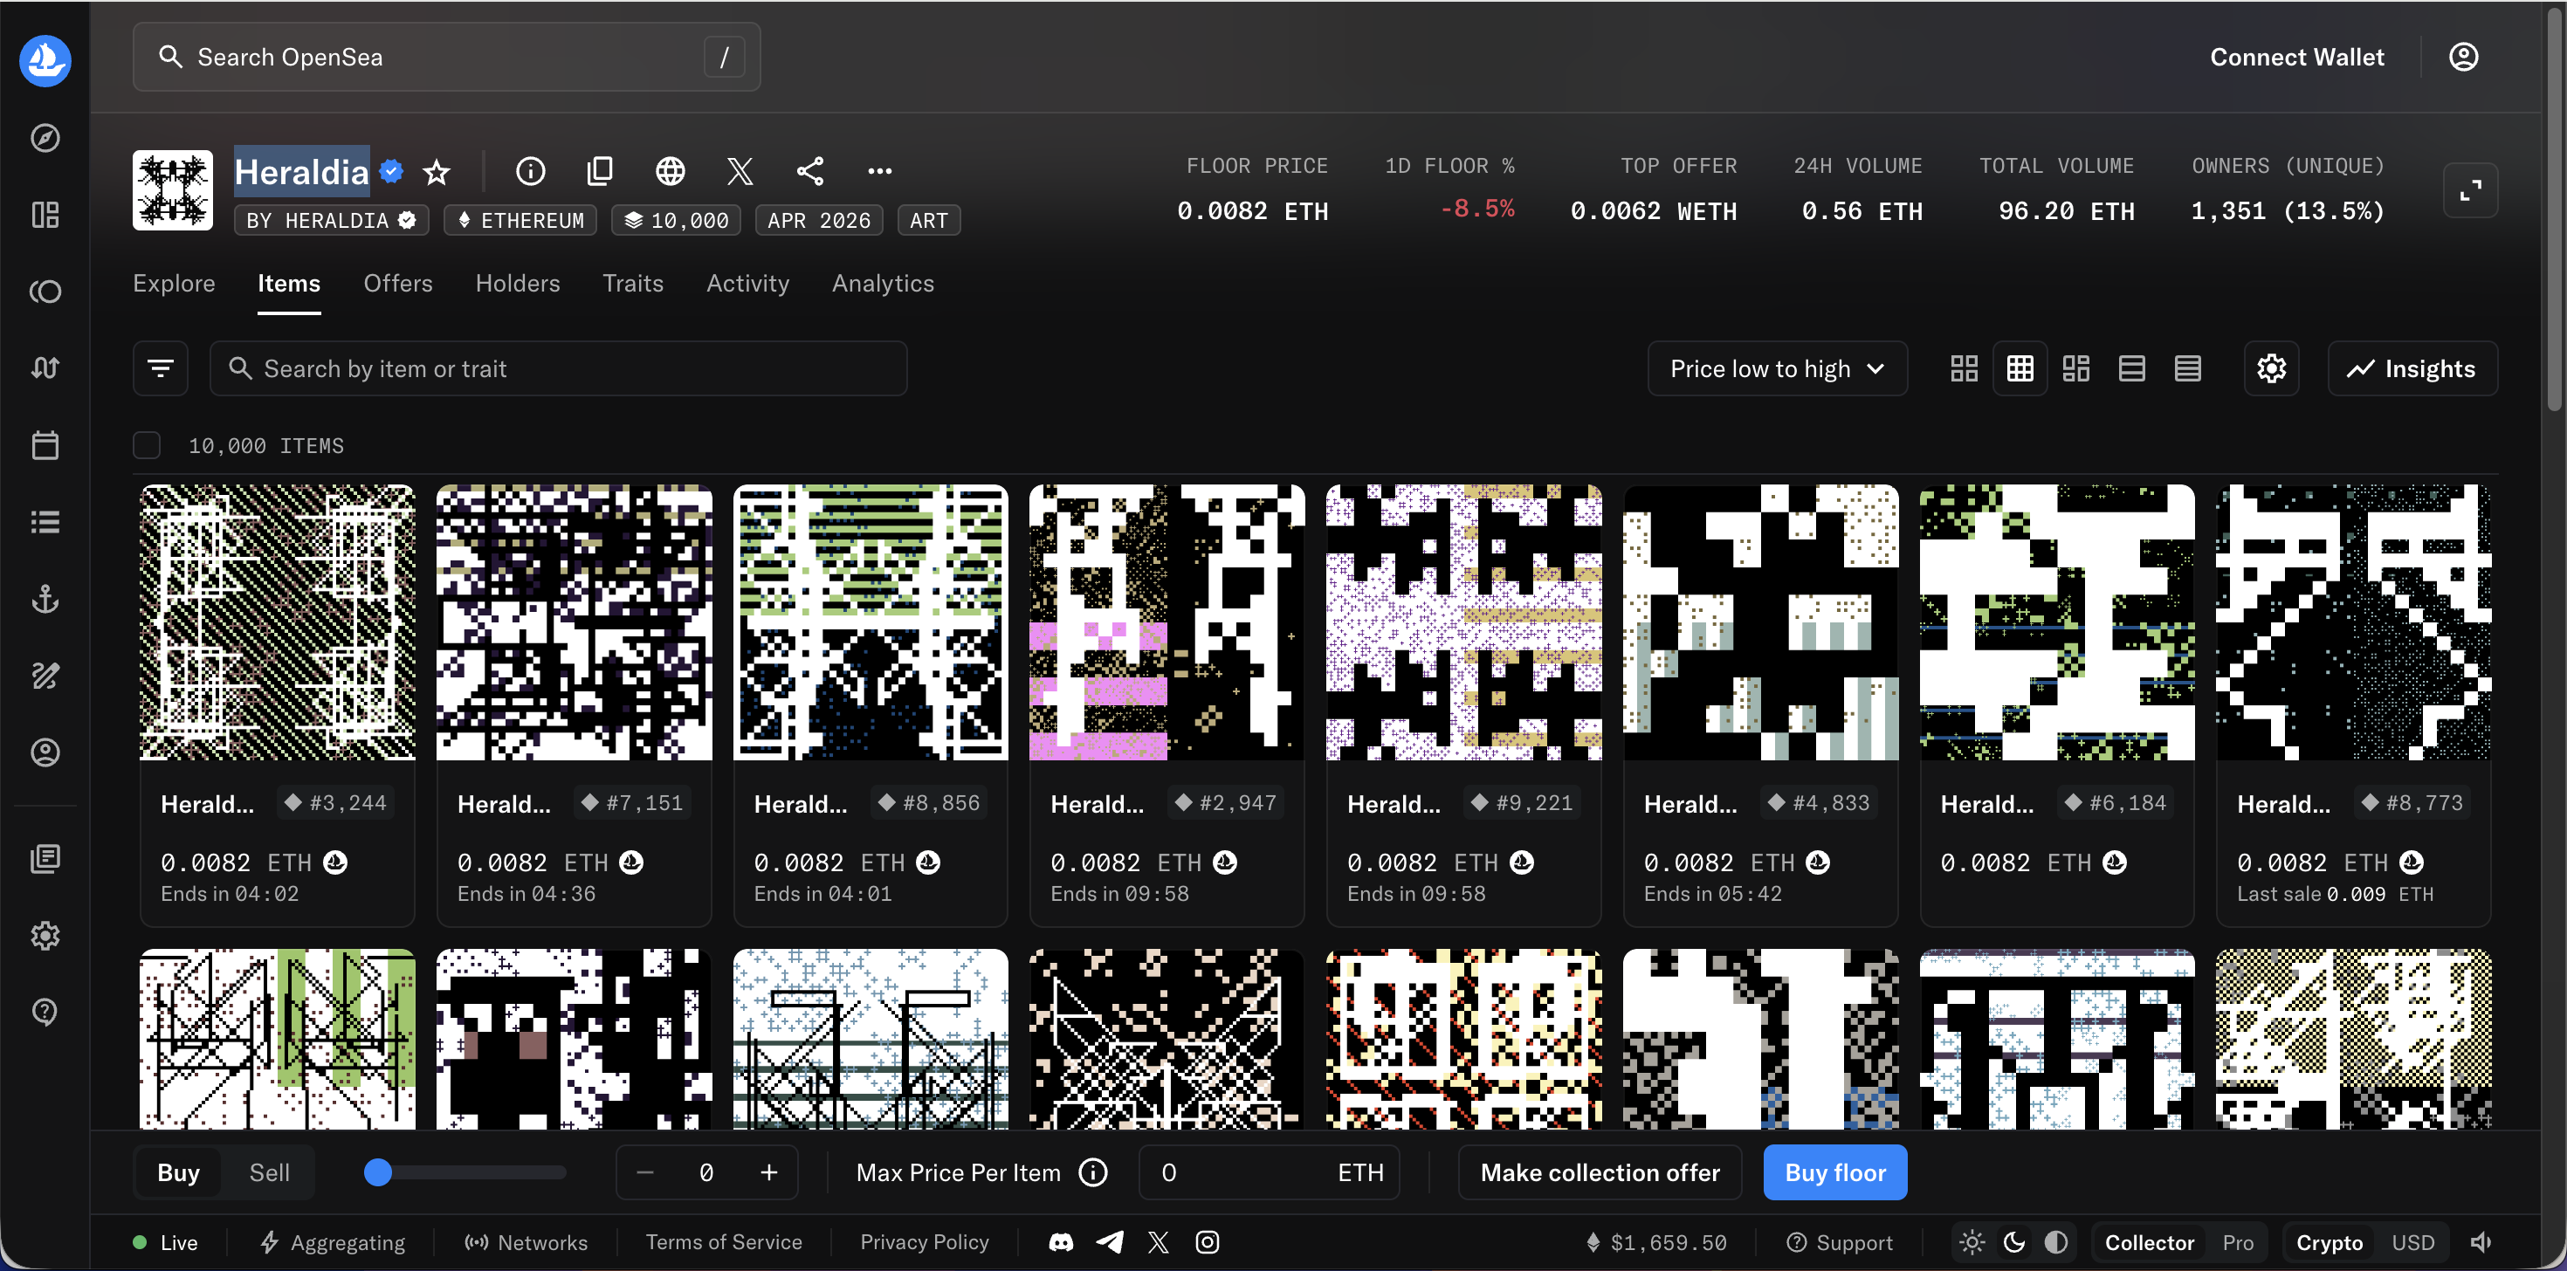Open the Activity tab

(747, 284)
